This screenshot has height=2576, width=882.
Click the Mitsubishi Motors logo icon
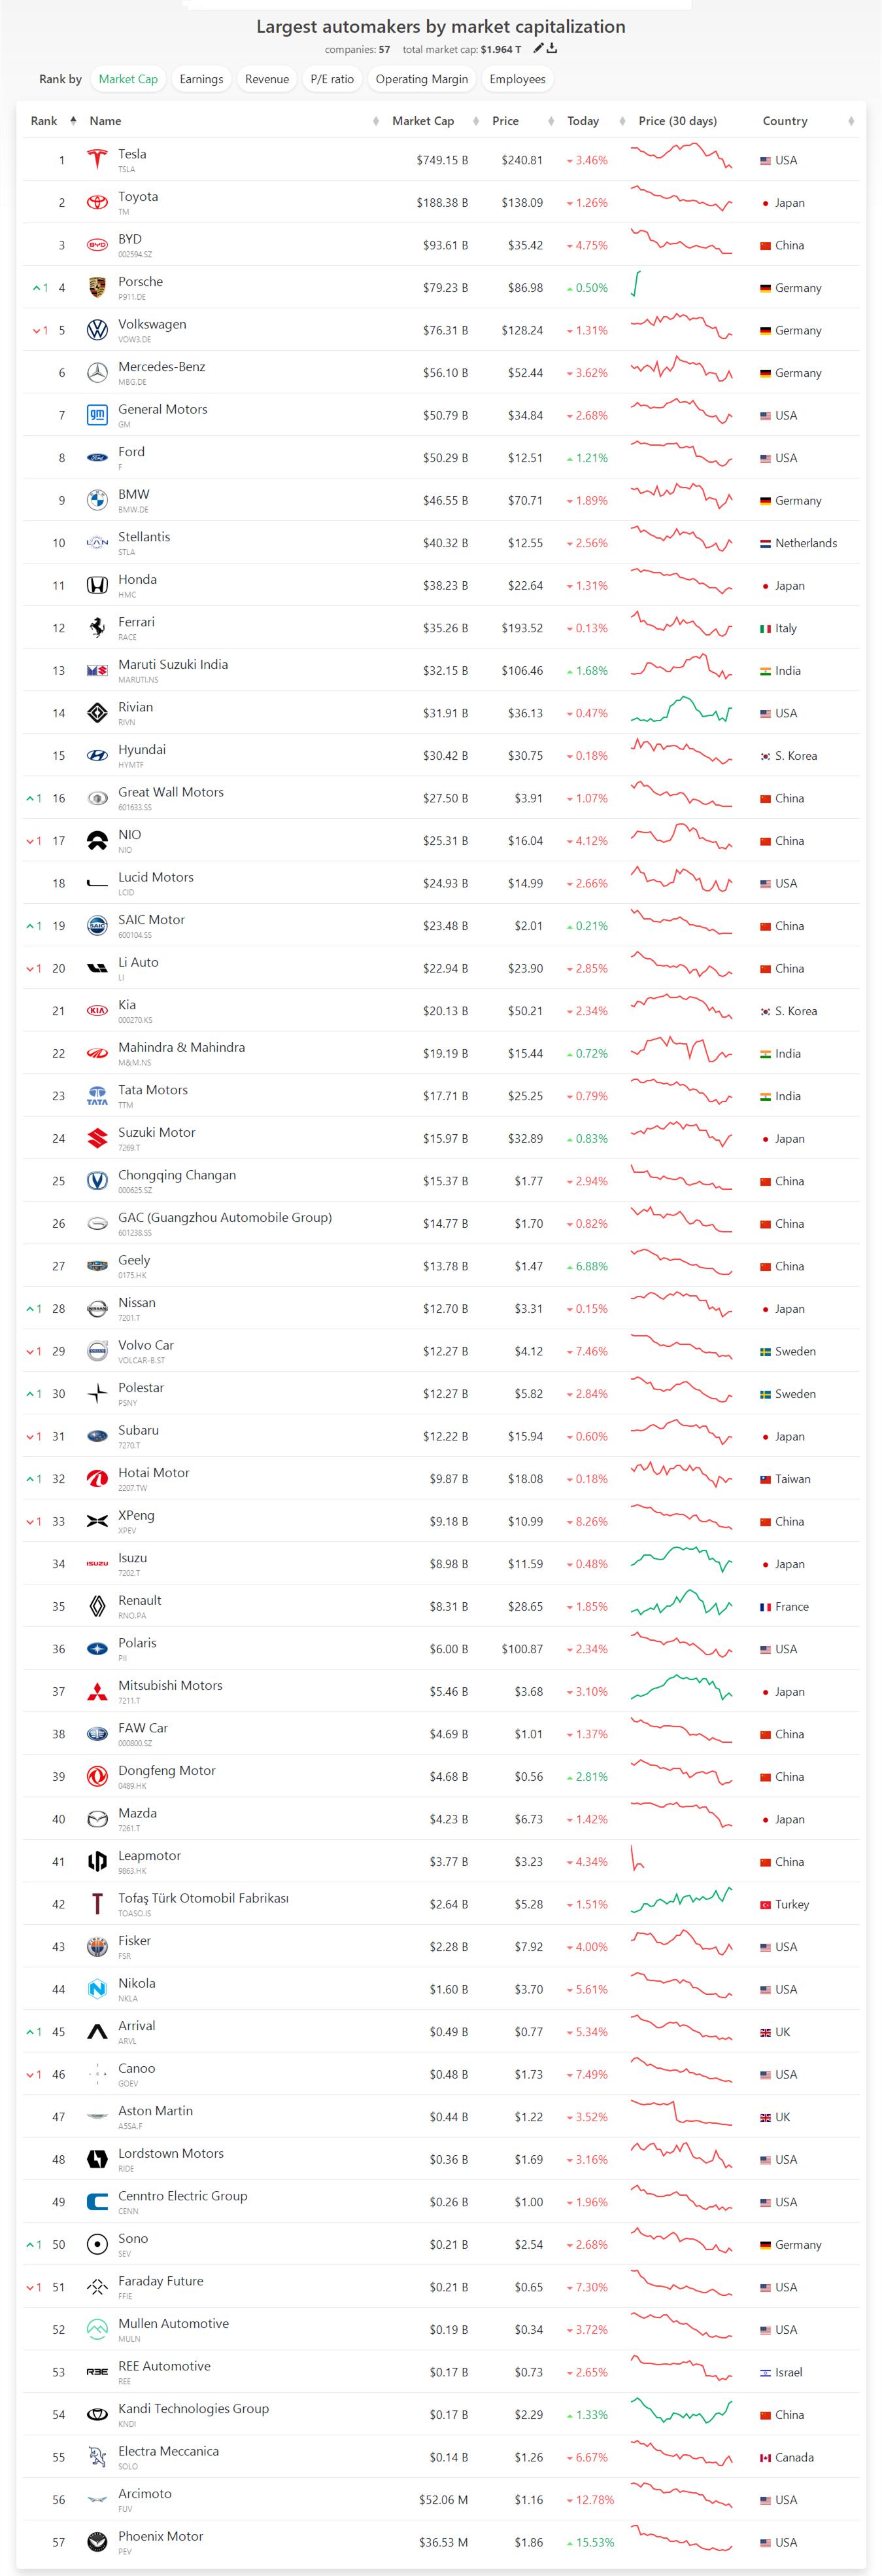(97, 1691)
